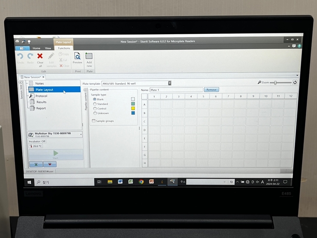The width and height of the screenshot is (317, 238).
Task: Open the Plate template dropdown
Action: coord(170,83)
